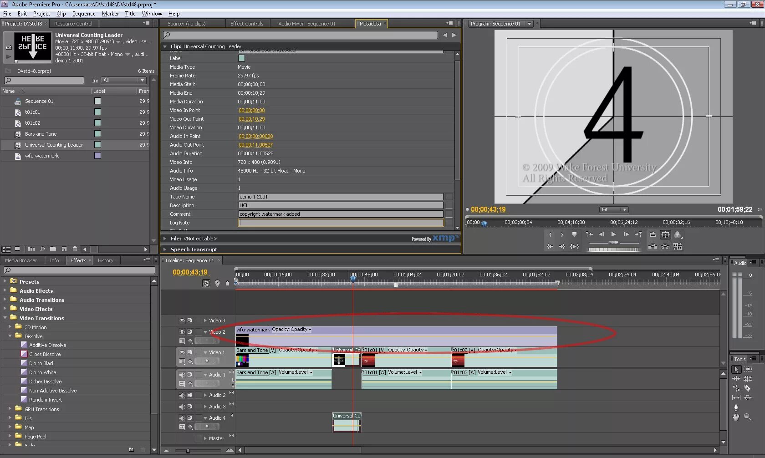The image size is (765, 458).
Task: Select the Slip tool
Action: click(736, 398)
